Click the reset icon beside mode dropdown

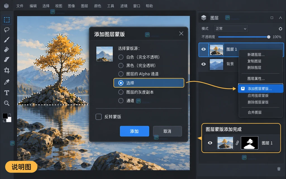coord(280,29)
